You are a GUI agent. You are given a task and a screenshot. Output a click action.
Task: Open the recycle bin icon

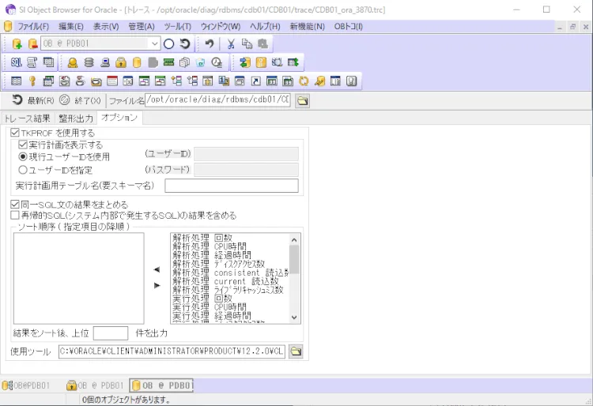(201, 62)
